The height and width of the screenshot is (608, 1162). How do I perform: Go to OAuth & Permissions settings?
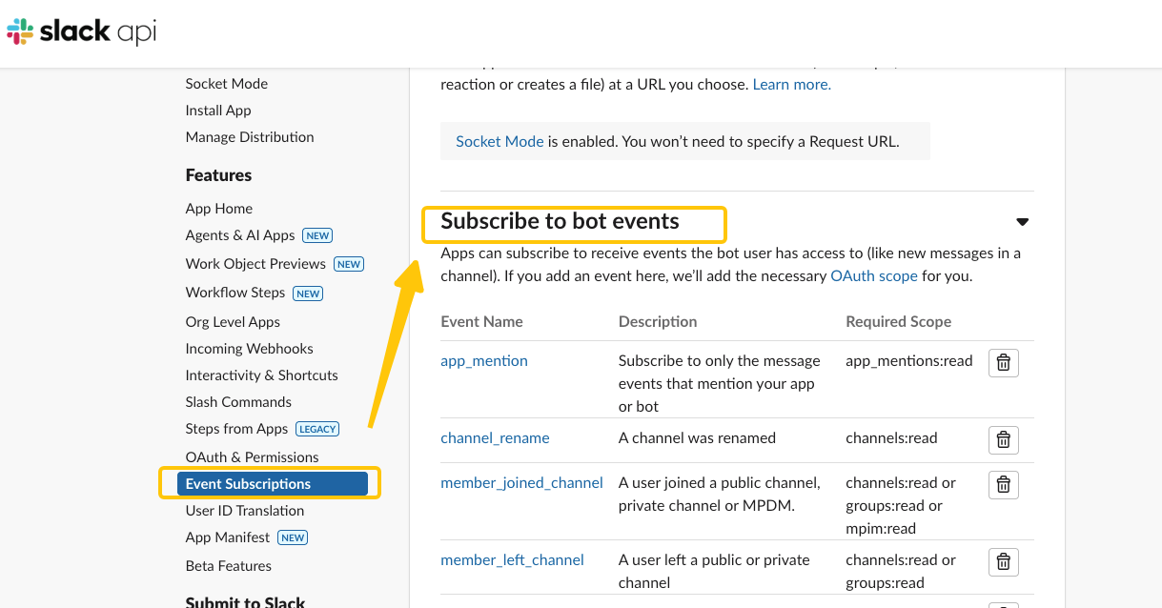252,457
